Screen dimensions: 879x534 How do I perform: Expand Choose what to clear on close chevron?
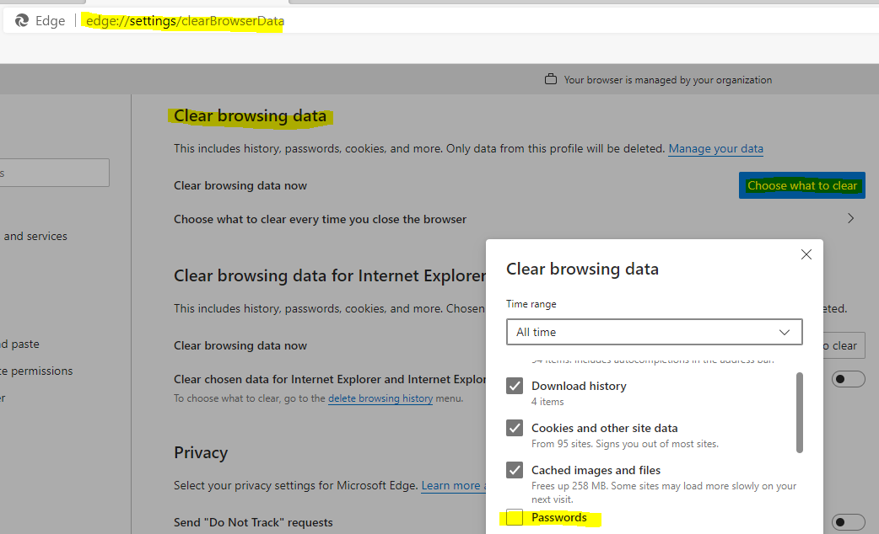tap(850, 218)
